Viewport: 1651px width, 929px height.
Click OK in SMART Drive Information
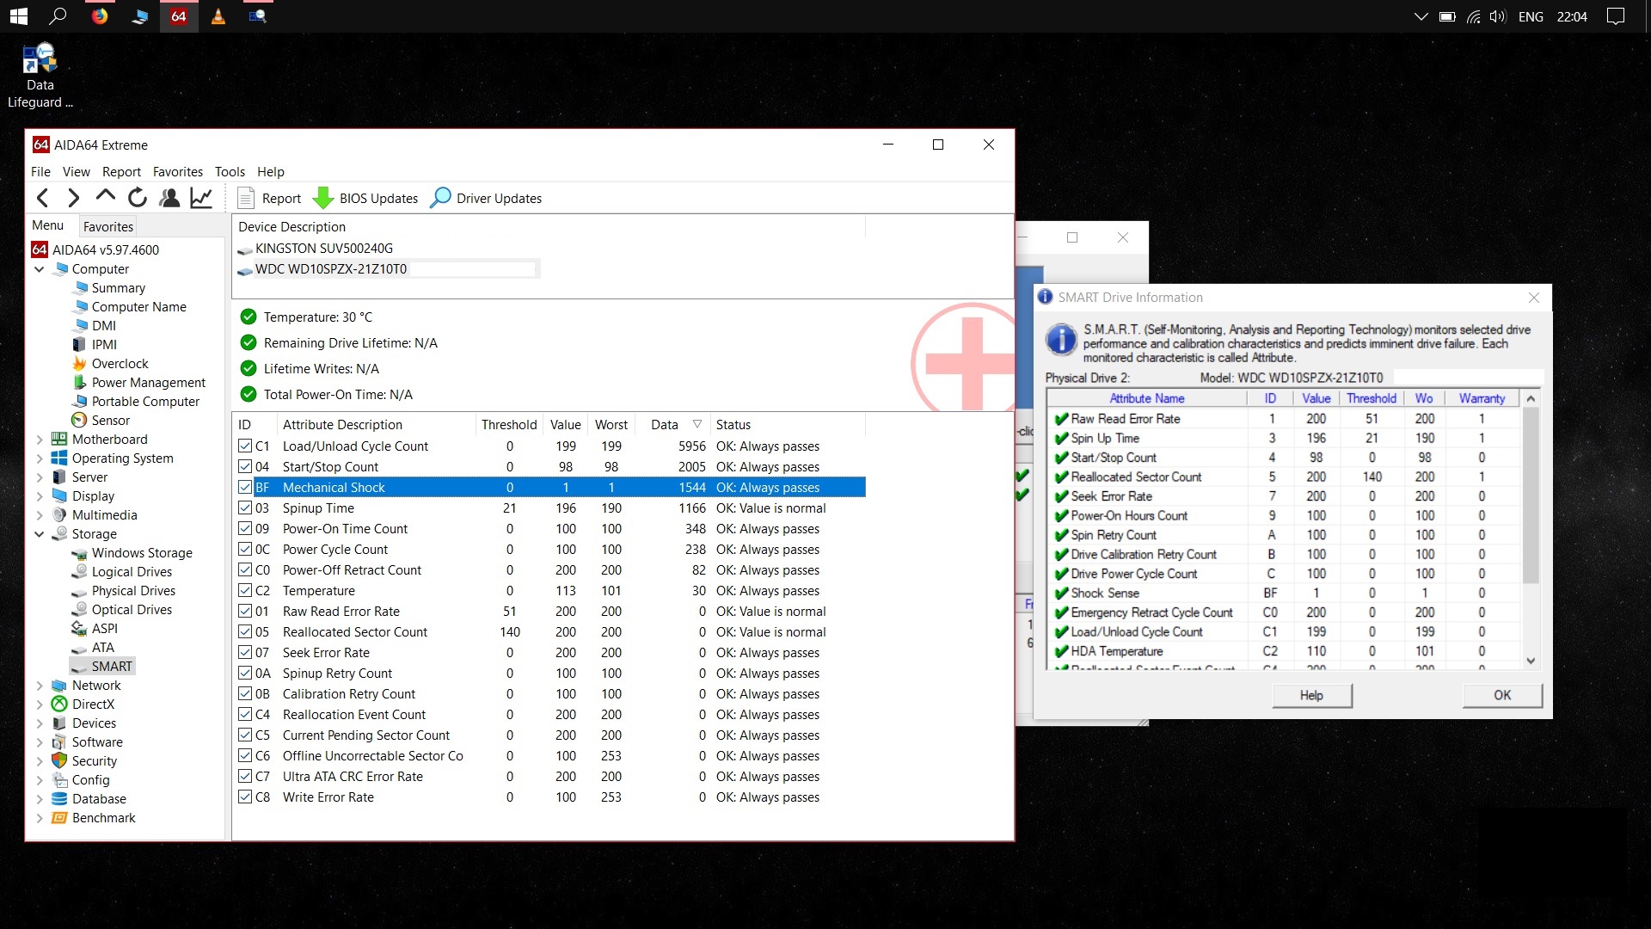coord(1501,695)
